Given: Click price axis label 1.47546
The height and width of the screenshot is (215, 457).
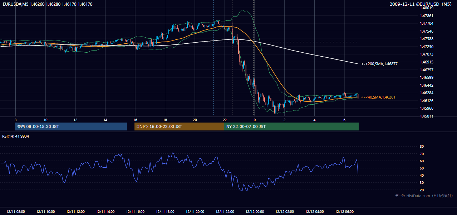Looking at the screenshot, I should 427,31.
